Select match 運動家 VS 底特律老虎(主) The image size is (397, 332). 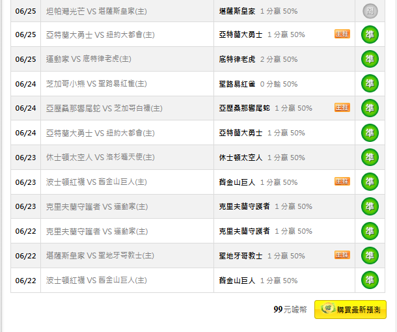tap(89, 59)
